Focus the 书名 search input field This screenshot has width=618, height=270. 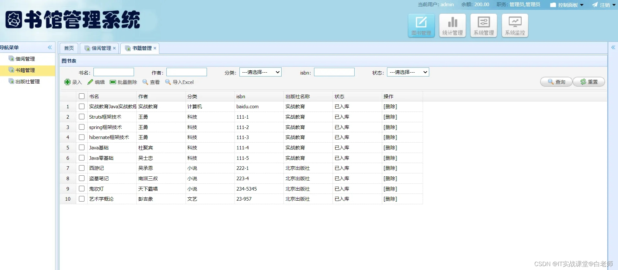(114, 72)
